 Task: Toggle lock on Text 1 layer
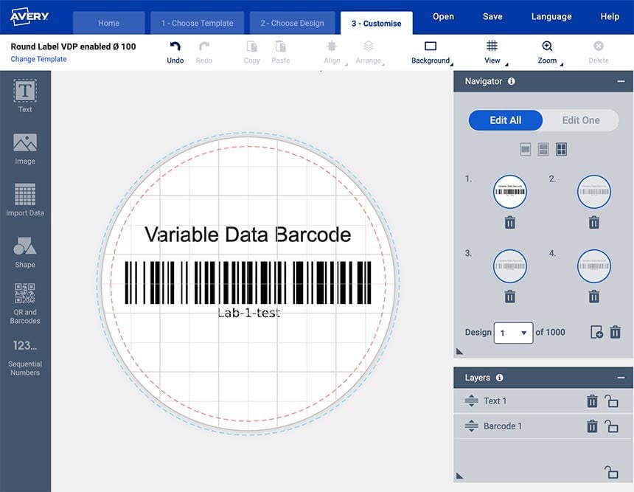click(611, 401)
